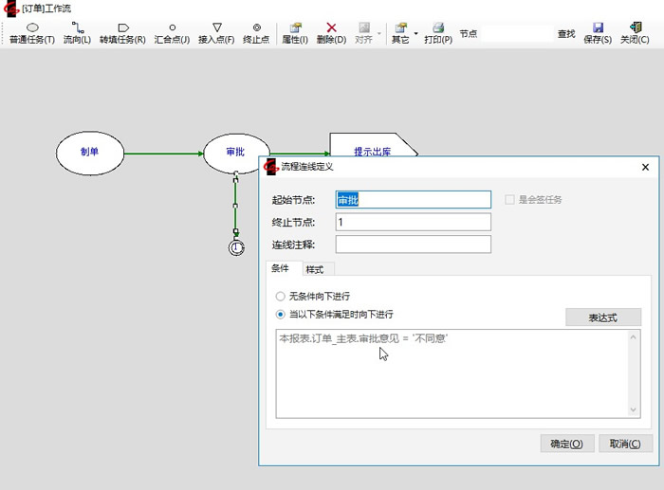This screenshot has width=664, height=490.
Task: Click the 表达式 button
Action: pos(602,318)
